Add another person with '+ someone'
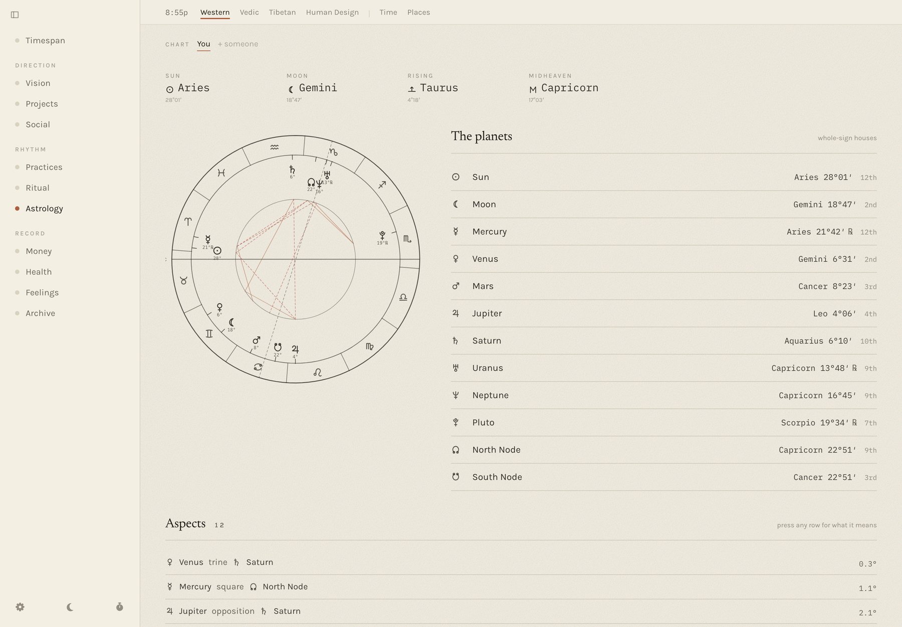Viewport: 902px width, 627px height. click(238, 44)
